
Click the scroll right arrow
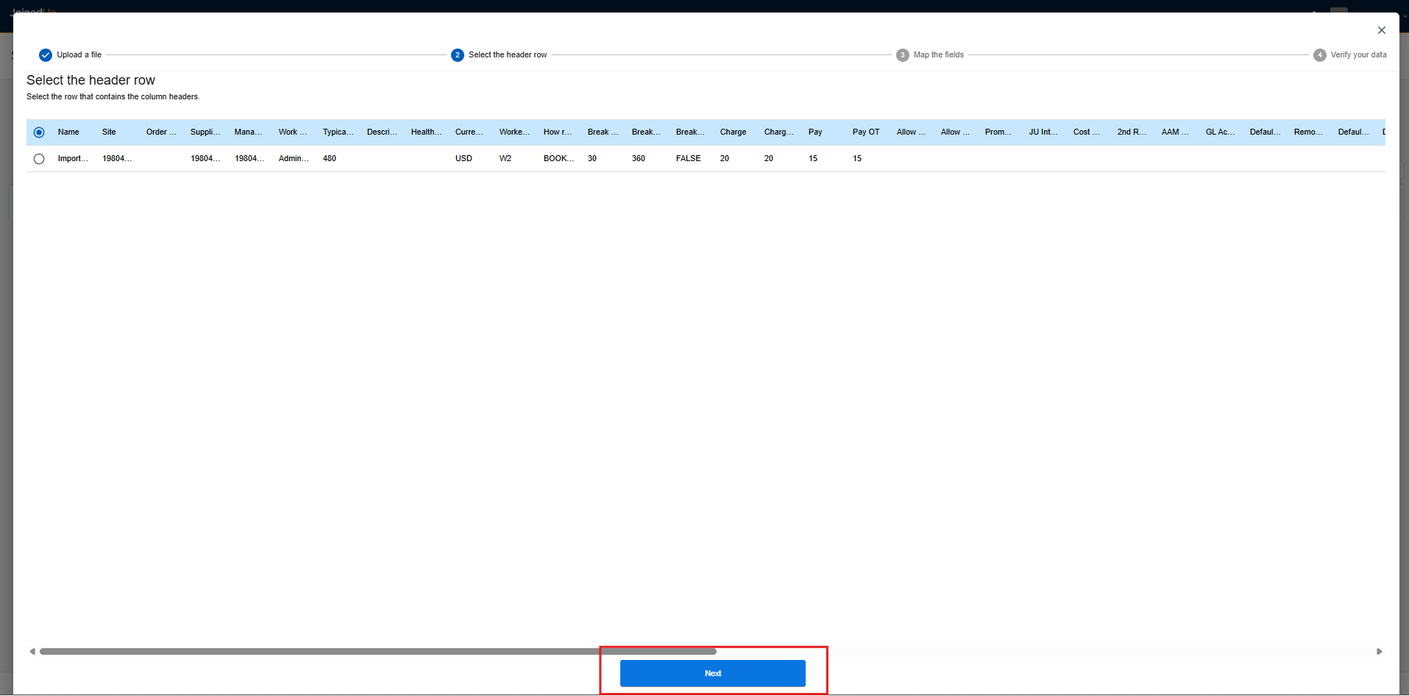coord(1379,652)
